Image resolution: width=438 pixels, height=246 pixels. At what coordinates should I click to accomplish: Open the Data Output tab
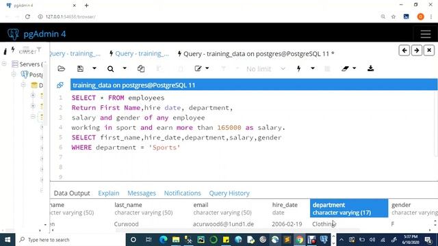point(72,193)
